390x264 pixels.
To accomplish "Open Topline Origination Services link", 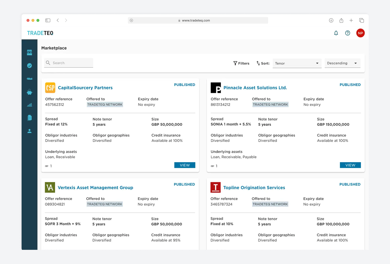I will (x=254, y=188).
